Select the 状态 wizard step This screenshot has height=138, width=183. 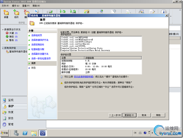coord(33,68)
